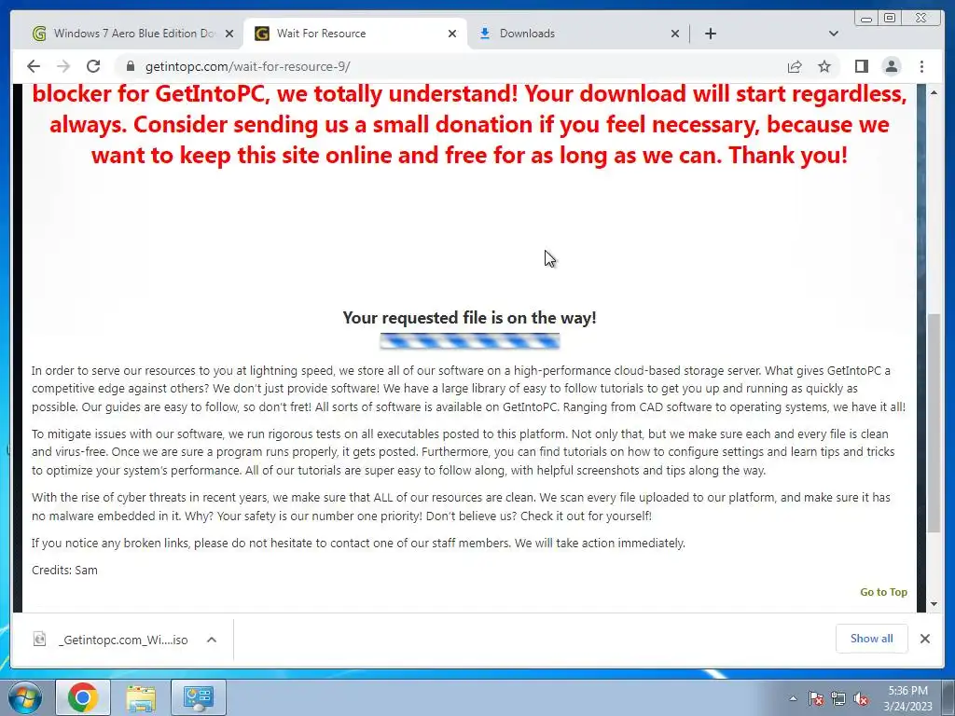This screenshot has height=716, width=955.
Task: Close the Downloads tab
Action: [675, 34]
